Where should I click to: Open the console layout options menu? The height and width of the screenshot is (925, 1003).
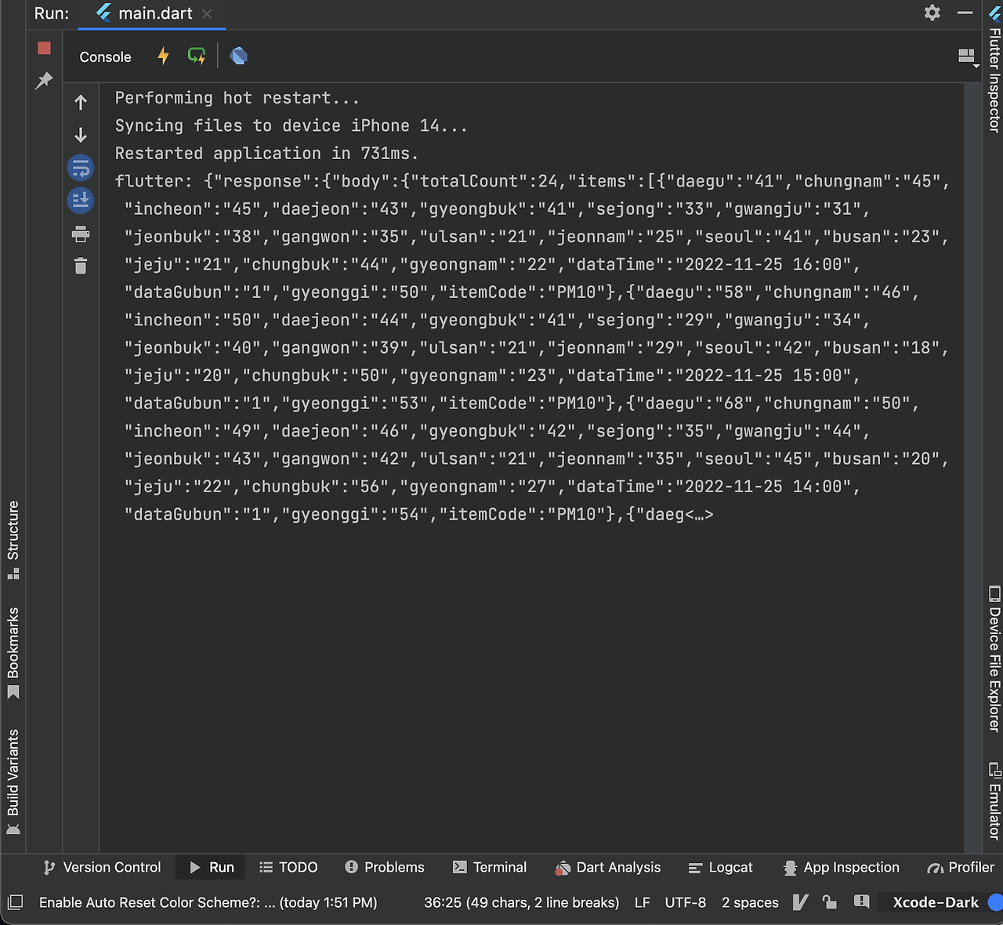point(969,57)
